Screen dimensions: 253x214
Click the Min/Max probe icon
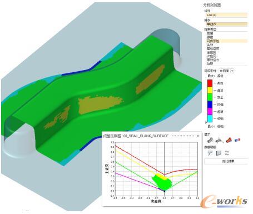227,153
